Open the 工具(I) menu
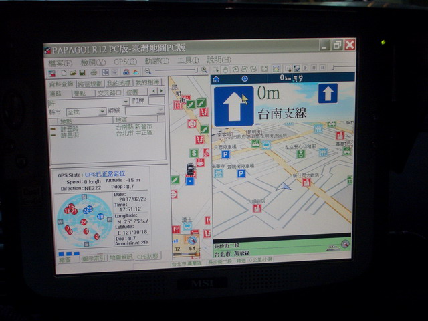Screen dimensions: 428x321 [188, 60]
